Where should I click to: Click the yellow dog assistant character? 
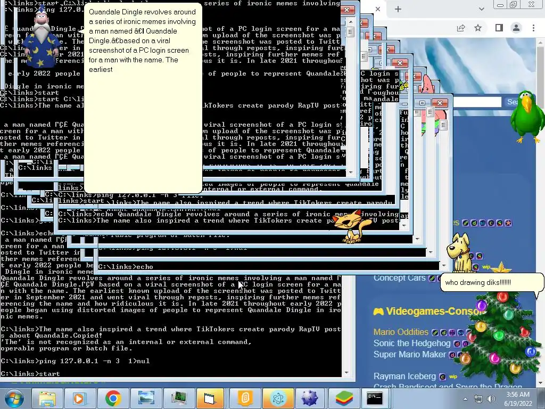[x=460, y=253]
